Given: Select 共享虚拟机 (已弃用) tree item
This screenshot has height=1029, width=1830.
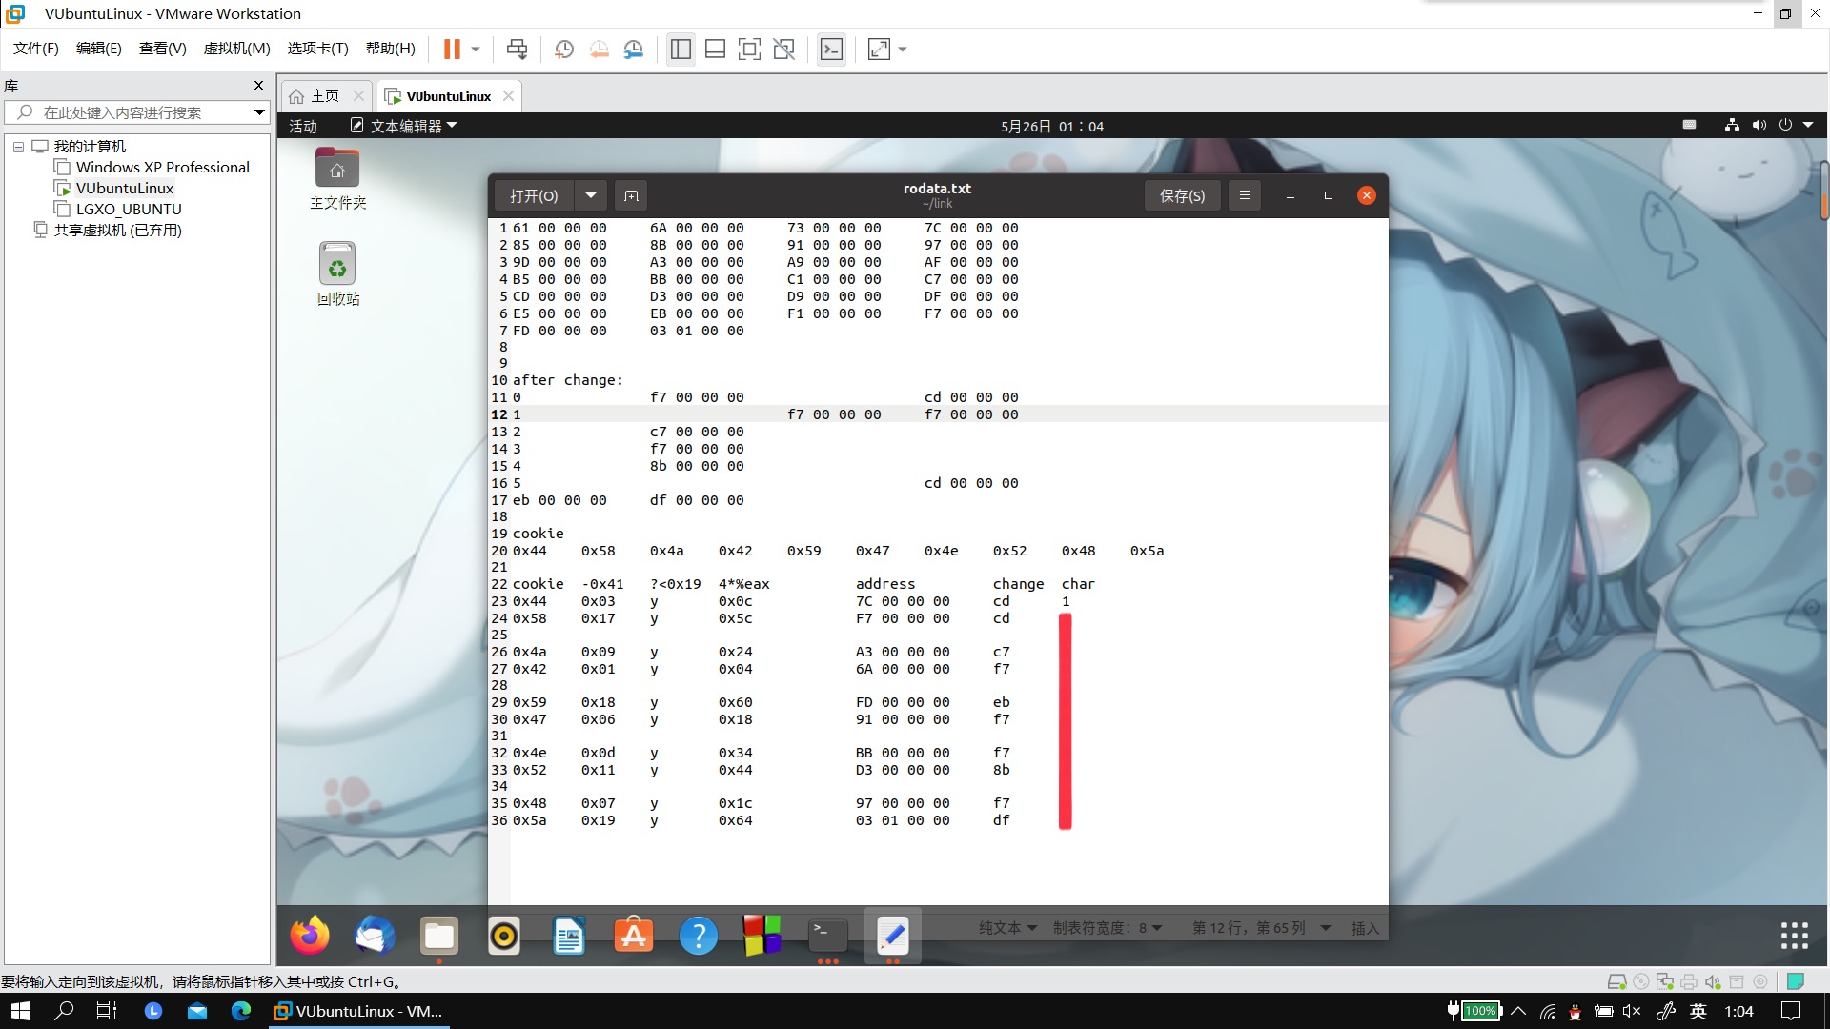Looking at the screenshot, I should pos(117,231).
